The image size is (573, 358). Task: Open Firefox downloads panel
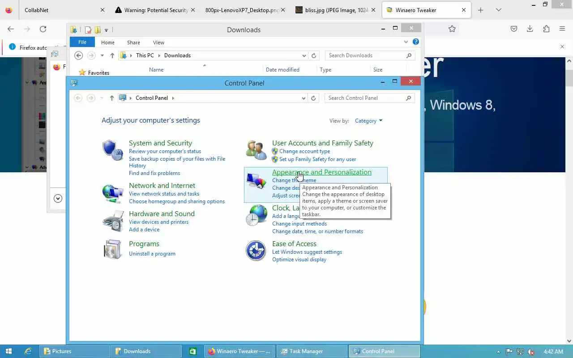(530, 29)
